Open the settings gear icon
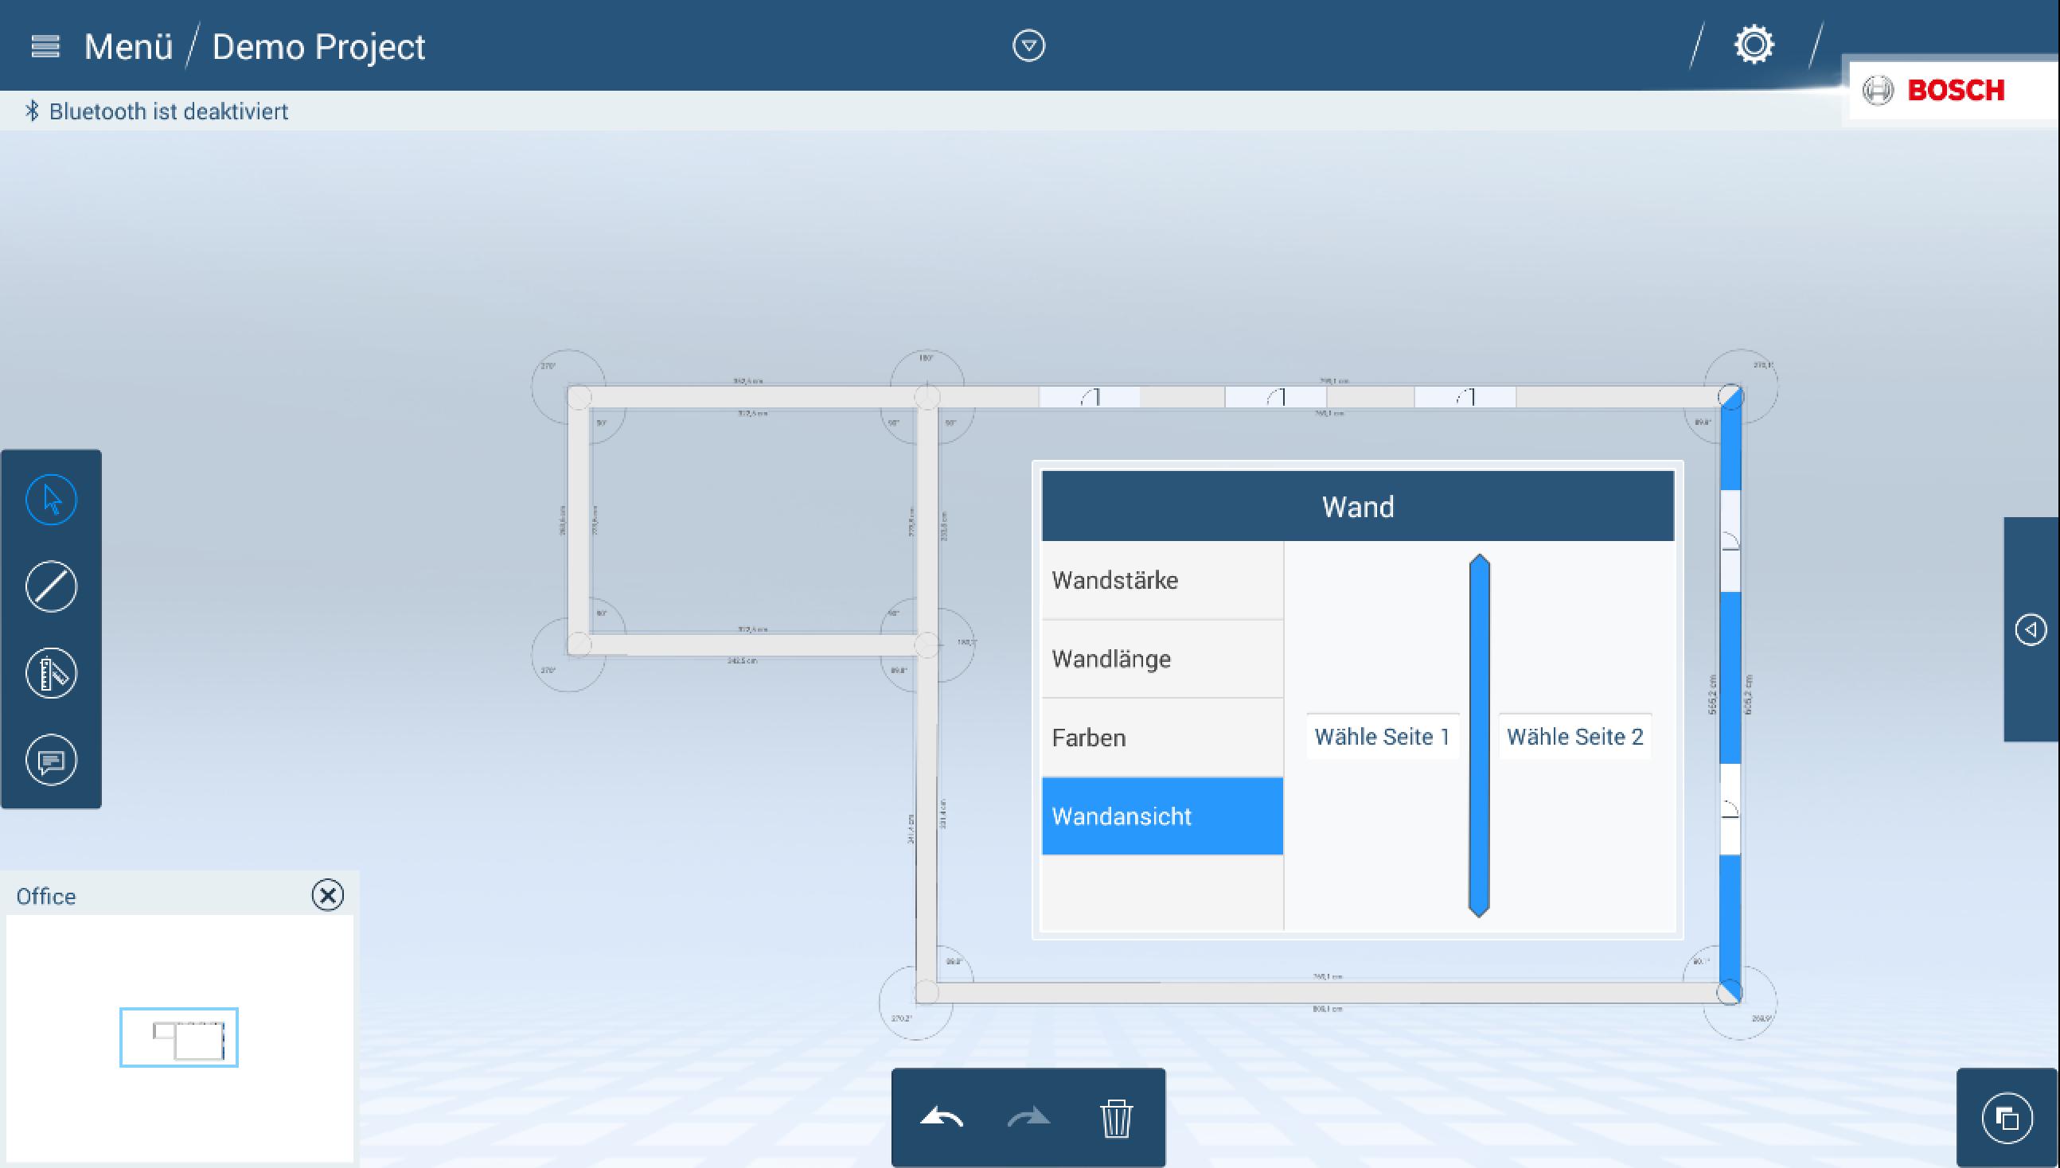The image size is (2060, 1168). 1754,45
